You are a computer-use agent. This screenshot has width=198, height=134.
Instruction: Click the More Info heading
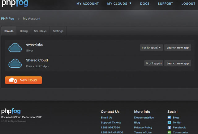(x=142, y=112)
